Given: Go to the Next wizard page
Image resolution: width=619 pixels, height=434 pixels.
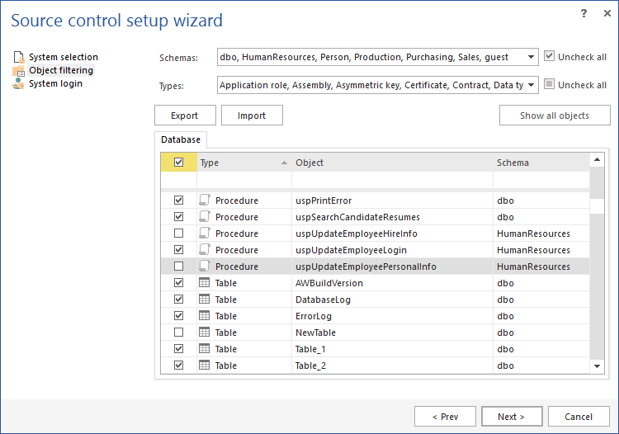Looking at the screenshot, I should click(513, 417).
